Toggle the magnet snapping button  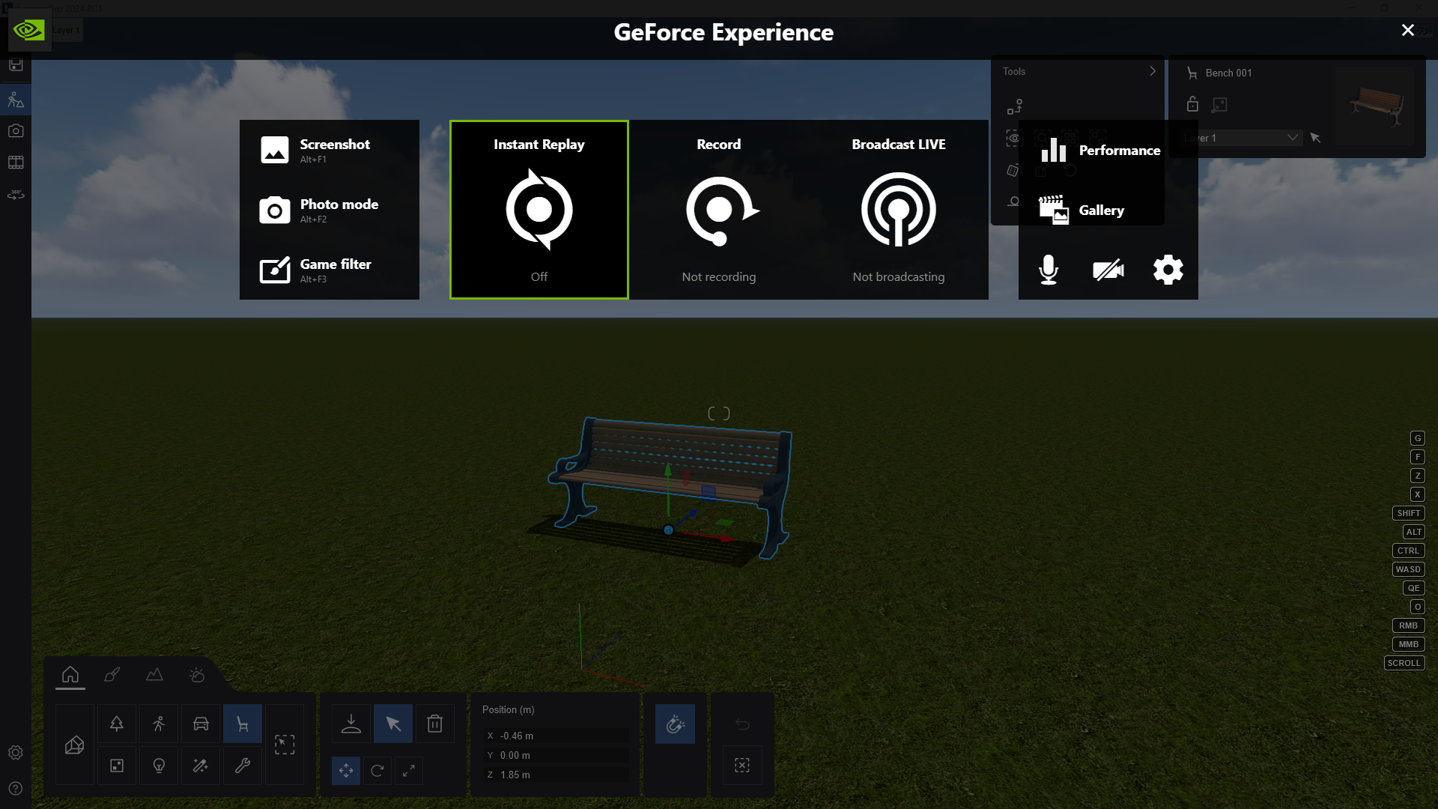tap(675, 724)
